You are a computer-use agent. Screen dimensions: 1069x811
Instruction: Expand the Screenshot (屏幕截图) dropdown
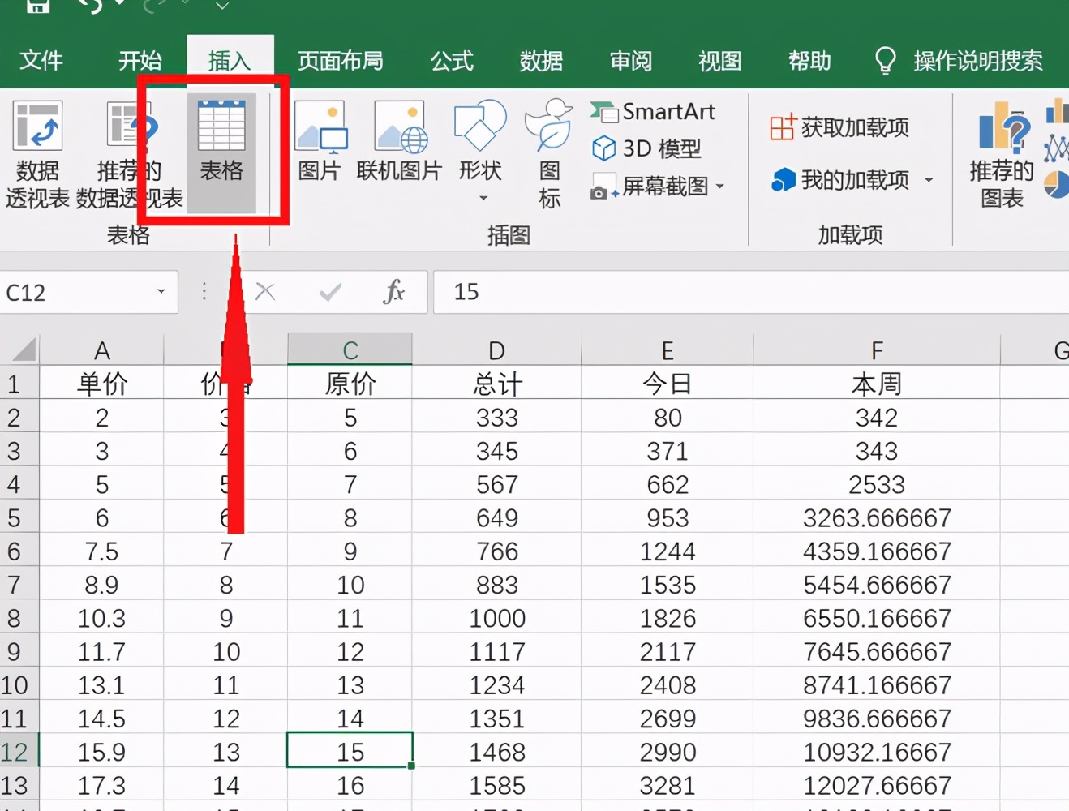[x=719, y=187]
